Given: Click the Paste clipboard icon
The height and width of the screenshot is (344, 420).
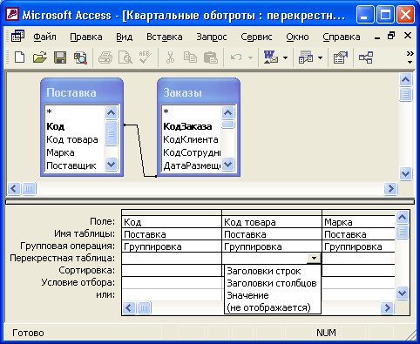Looking at the screenshot, I should pyautogui.click(x=211, y=57).
